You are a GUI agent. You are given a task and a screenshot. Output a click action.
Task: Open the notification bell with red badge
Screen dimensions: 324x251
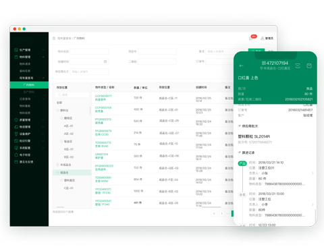point(251,38)
